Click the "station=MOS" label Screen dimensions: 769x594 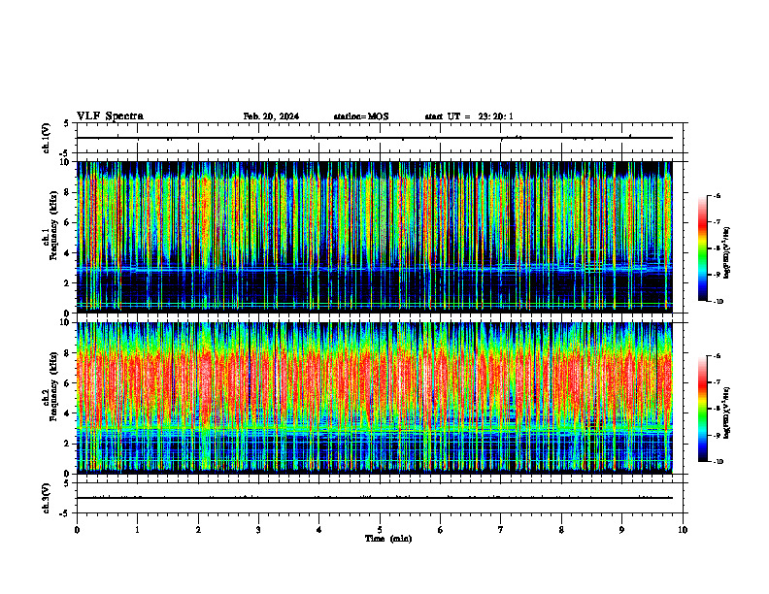pyautogui.click(x=361, y=116)
